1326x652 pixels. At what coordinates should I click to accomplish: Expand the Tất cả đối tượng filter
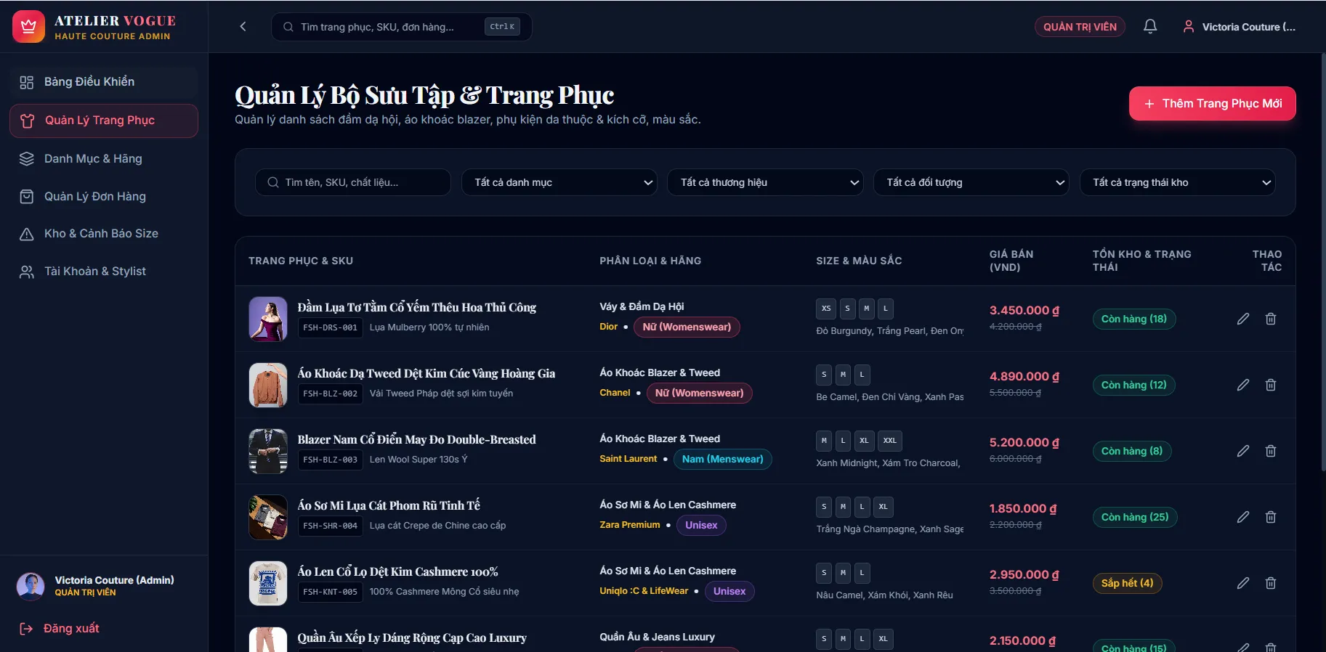point(971,182)
